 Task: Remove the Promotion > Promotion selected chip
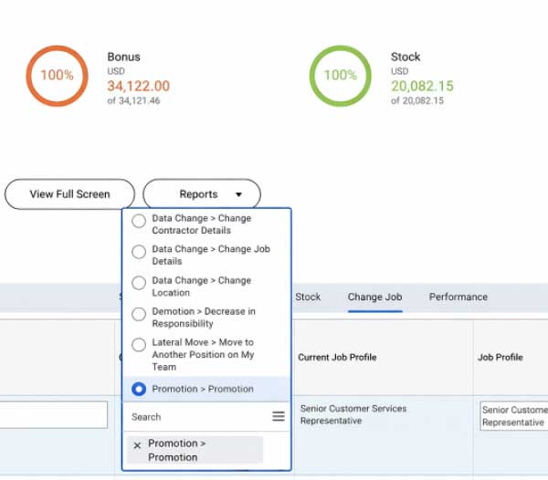pos(137,445)
